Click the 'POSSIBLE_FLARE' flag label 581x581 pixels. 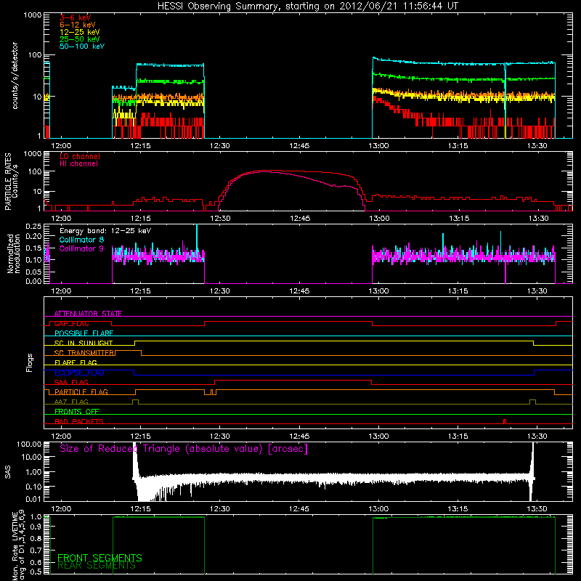pyautogui.click(x=84, y=333)
